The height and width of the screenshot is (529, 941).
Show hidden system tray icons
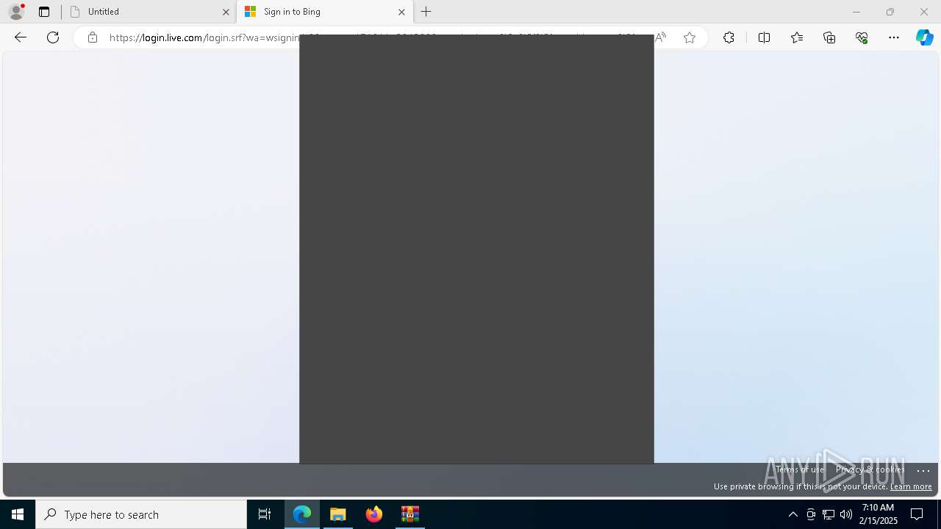click(x=792, y=514)
